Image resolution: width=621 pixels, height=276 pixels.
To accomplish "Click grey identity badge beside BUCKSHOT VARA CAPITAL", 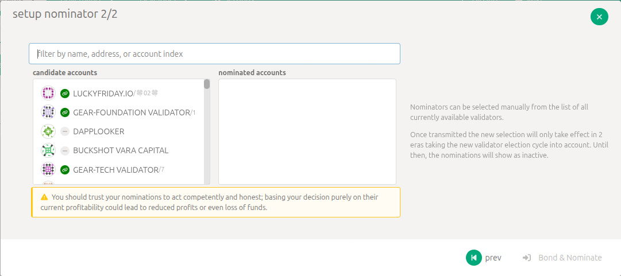I will [65, 150].
